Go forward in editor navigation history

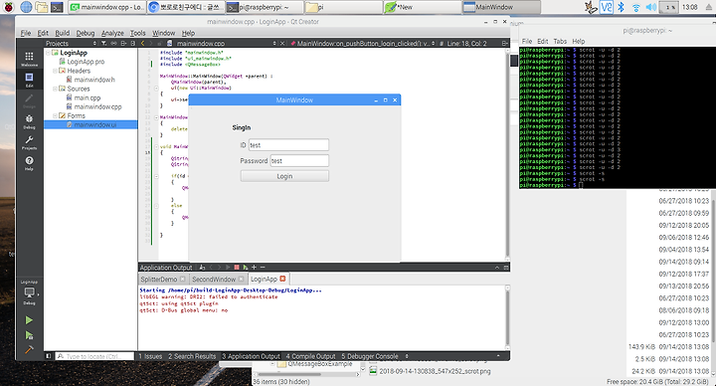(x=151, y=43)
